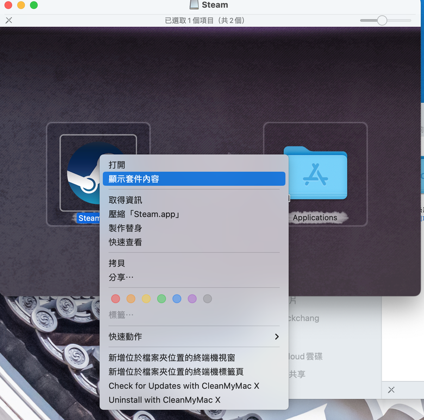Viewport: 424px width, 420px height.
Task: Apply the yellow tag color
Action: [x=146, y=299]
